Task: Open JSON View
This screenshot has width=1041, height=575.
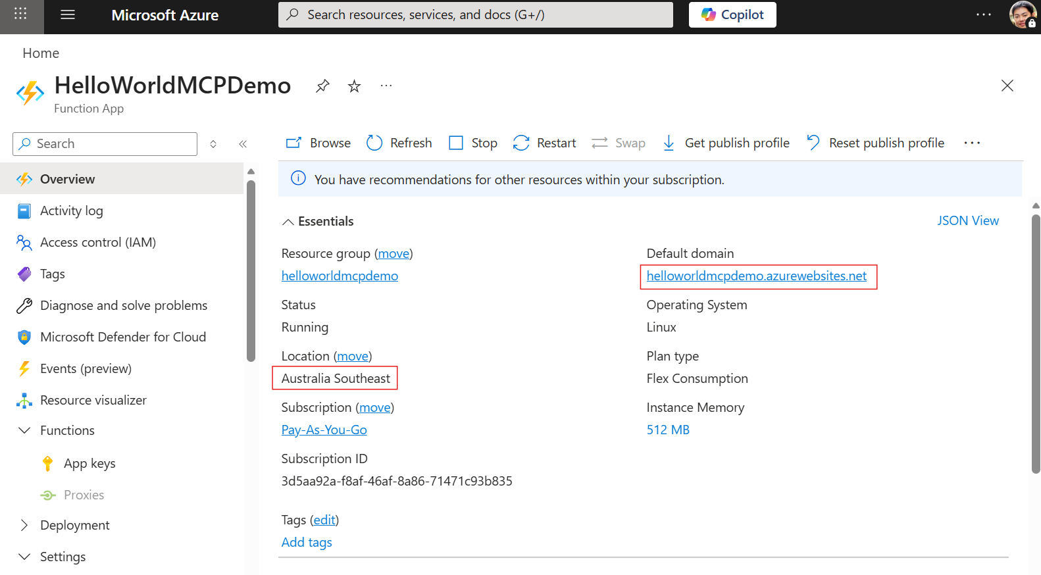Action: [968, 221]
